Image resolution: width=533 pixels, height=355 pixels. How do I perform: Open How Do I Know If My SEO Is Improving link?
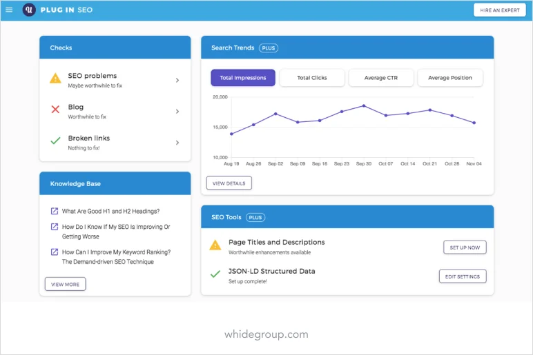tap(116, 232)
